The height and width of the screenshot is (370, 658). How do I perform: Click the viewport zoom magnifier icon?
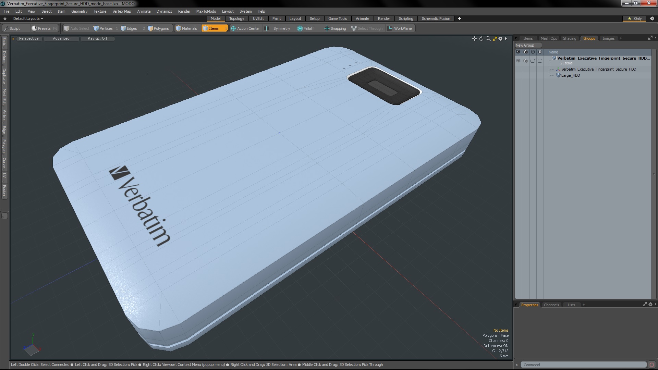(x=488, y=39)
